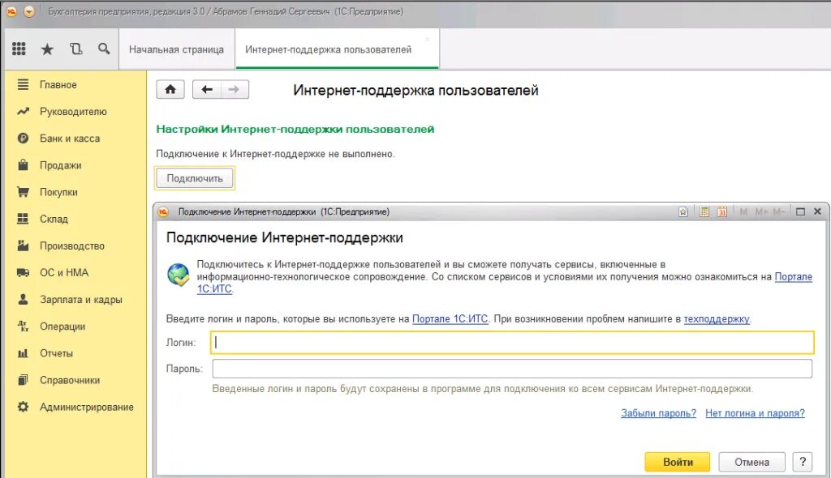This screenshot has width=831, height=478.
Task: Open Портале 1С:ИТС link in description
Action: click(x=794, y=276)
